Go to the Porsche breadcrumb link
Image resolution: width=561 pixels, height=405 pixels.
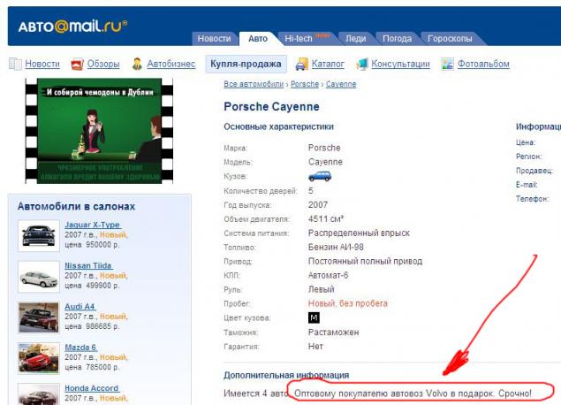pos(305,84)
